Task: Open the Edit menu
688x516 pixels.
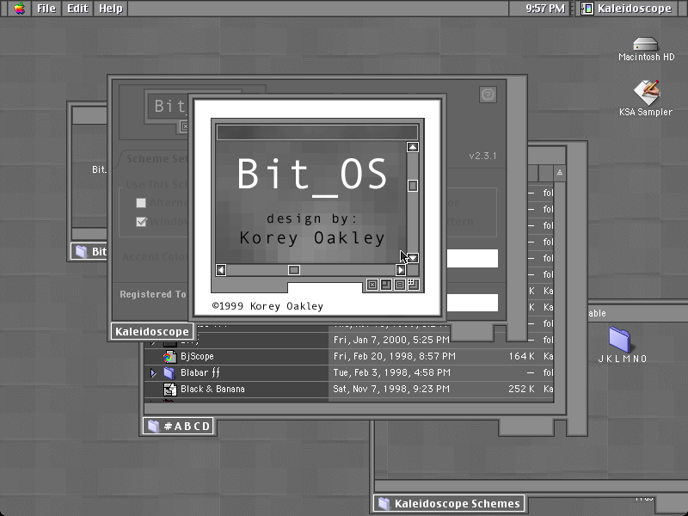Action: [77, 9]
